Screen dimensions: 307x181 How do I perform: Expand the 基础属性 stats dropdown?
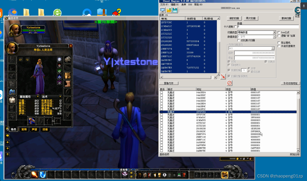[38, 96]
